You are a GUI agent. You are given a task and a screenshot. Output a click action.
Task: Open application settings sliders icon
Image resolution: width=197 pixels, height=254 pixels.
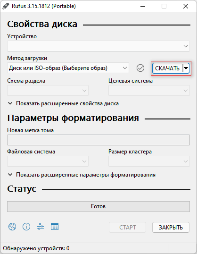[x=41, y=227]
